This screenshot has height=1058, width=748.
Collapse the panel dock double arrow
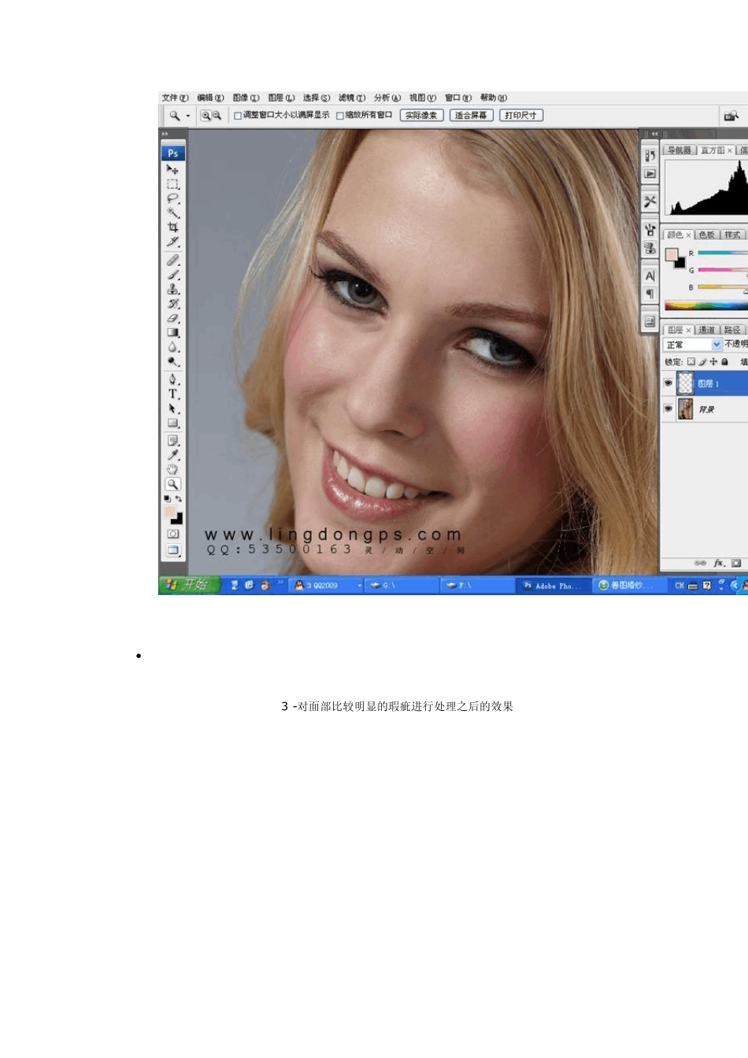pos(654,134)
